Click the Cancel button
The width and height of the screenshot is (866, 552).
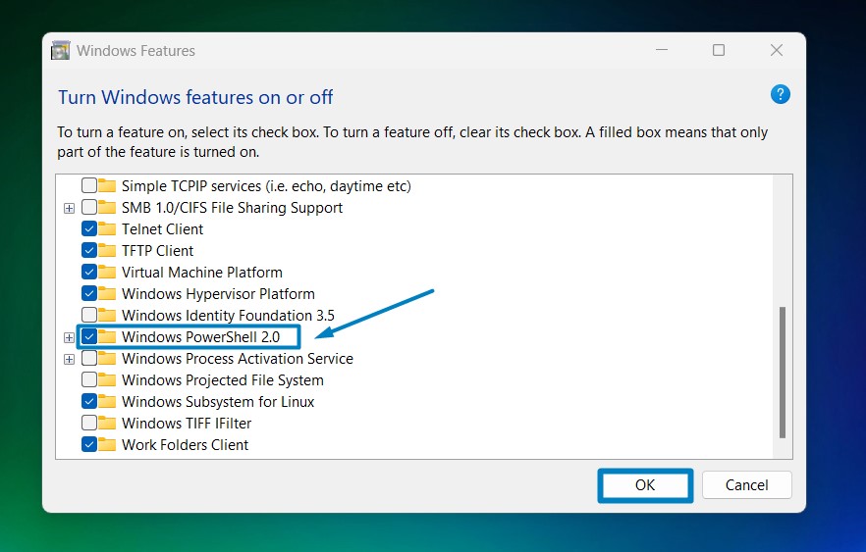point(746,485)
